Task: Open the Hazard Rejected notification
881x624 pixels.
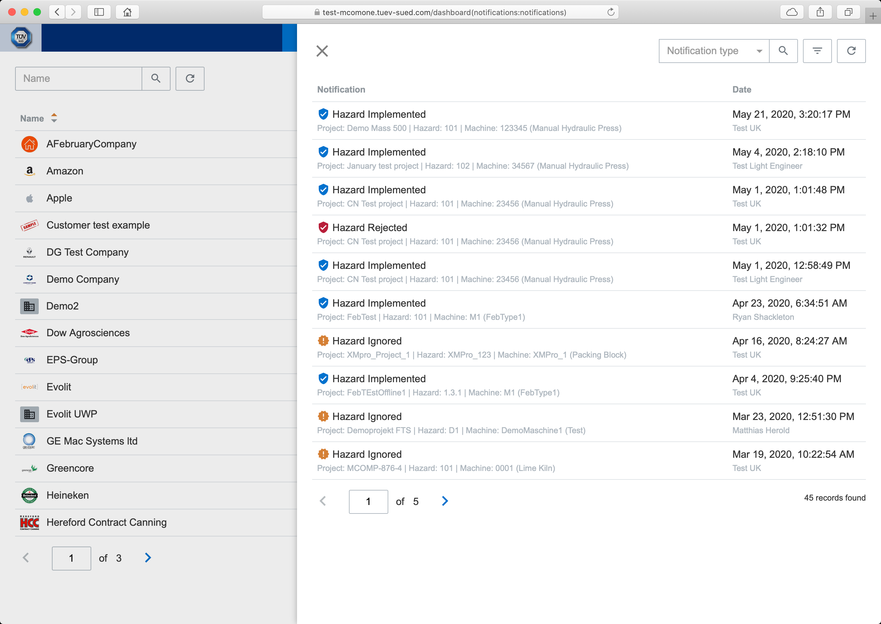Action: pyautogui.click(x=369, y=228)
